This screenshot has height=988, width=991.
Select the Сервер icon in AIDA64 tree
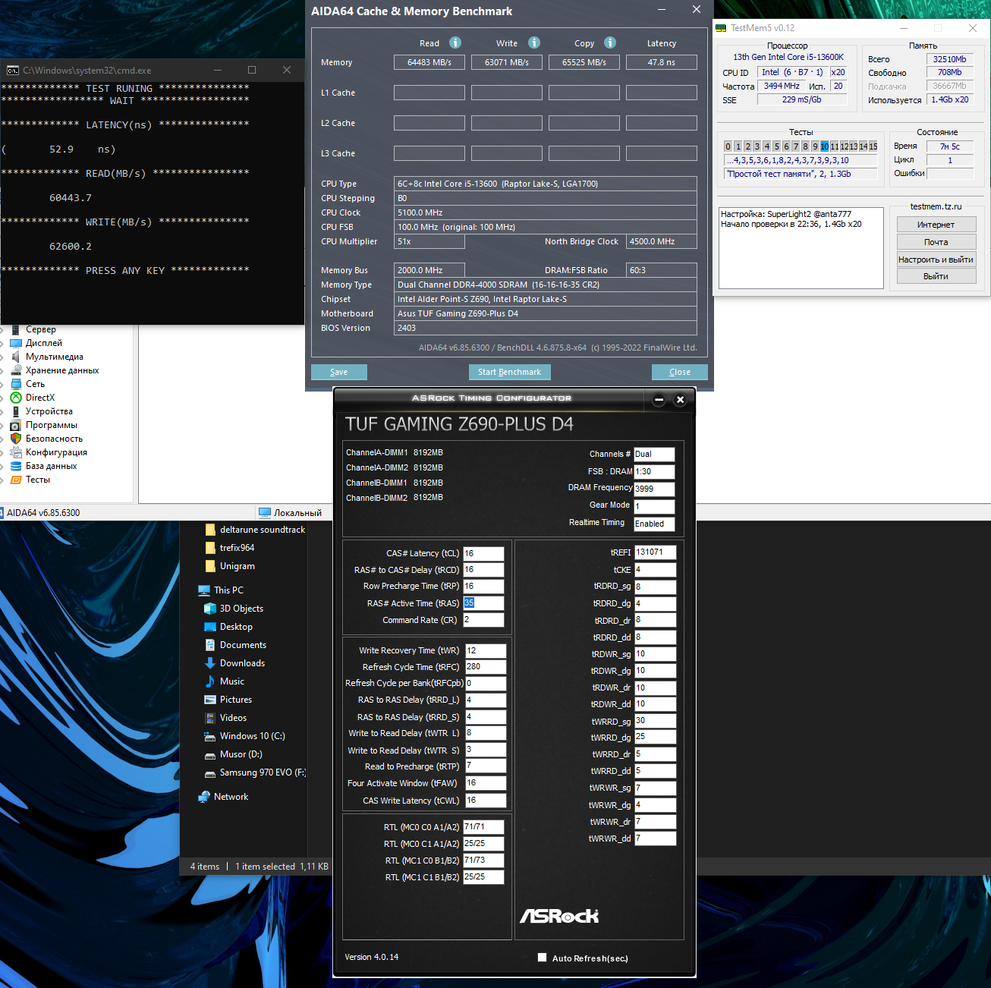(x=15, y=329)
